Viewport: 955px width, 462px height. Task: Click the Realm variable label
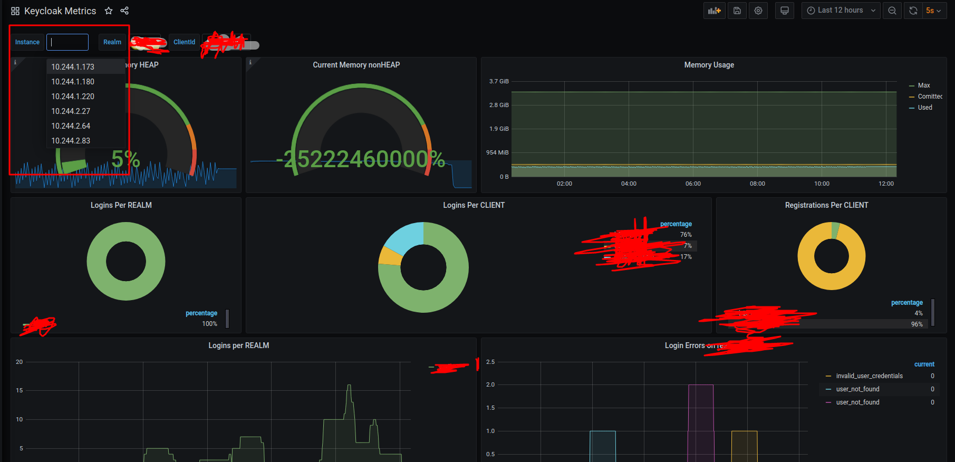(112, 42)
